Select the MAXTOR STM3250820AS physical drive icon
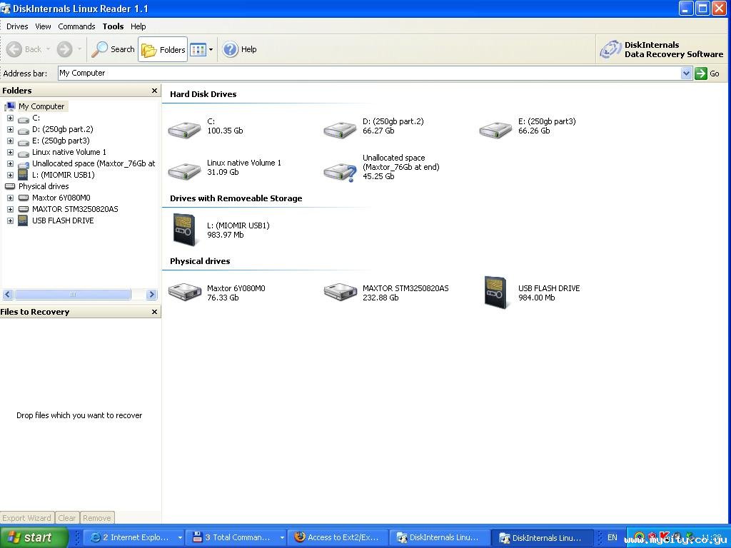 tap(341, 292)
